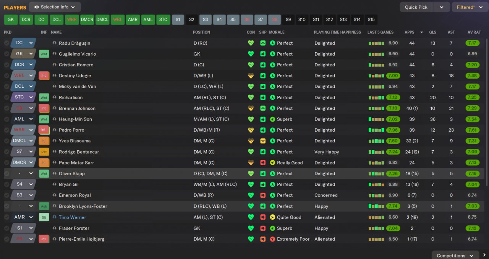Viewport: 489px width, 259px height.
Task: Select the S15 substitute slot
Action: pos(371,19)
